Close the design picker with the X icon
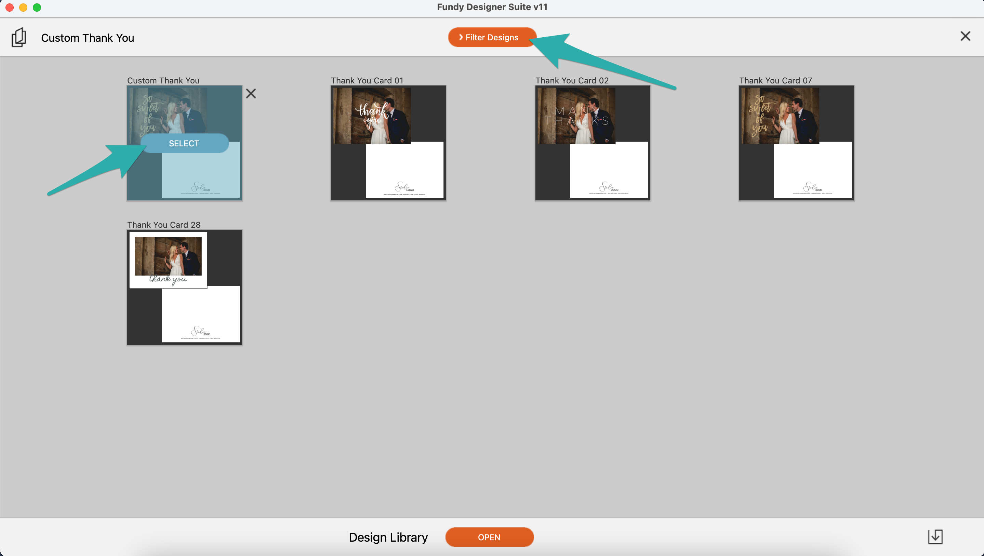984x556 pixels. pos(965,36)
